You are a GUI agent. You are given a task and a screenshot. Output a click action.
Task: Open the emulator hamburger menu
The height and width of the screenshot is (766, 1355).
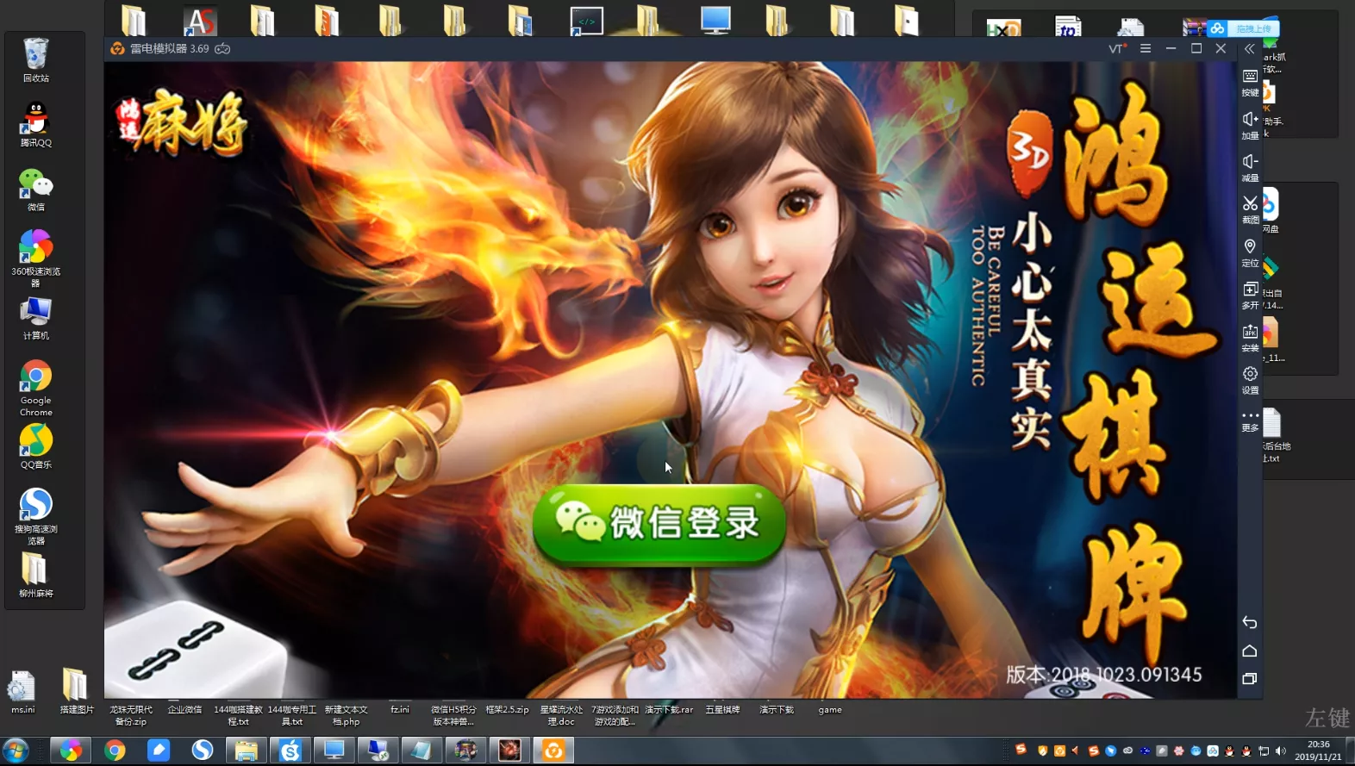coord(1146,48)
